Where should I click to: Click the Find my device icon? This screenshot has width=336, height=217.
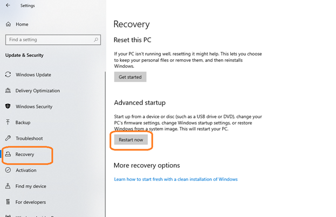[x=8, y=186]
